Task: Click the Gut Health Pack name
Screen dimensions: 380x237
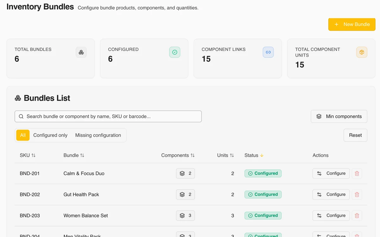Action: [81, 195]
